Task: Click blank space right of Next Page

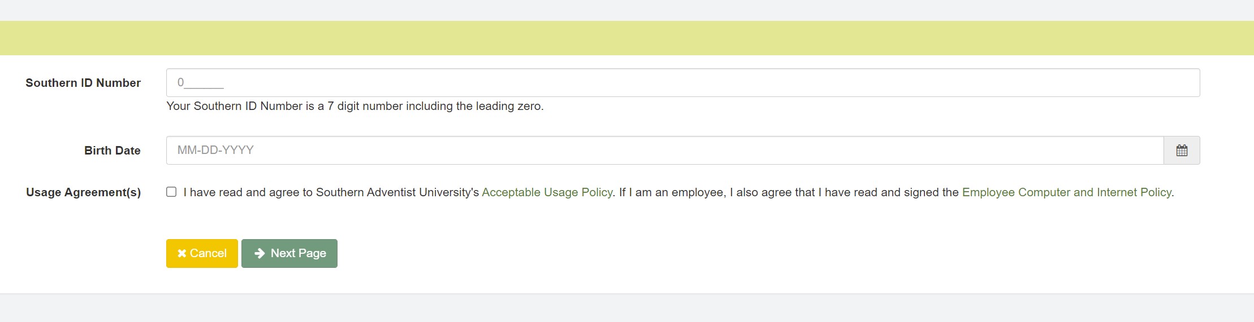Action: [x=678, y=254]
